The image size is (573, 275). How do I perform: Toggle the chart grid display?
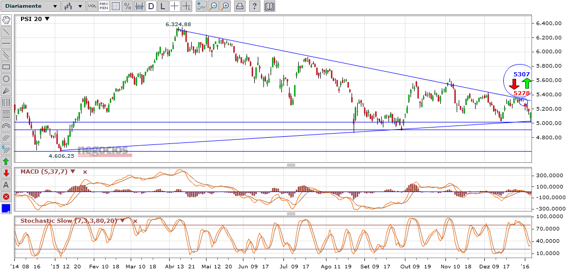[x=115, y=6]
